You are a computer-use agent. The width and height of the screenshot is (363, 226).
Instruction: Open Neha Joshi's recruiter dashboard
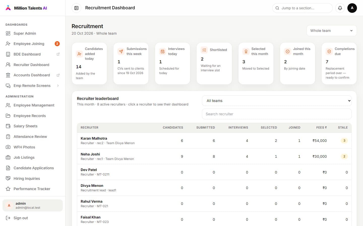[214, 156]
